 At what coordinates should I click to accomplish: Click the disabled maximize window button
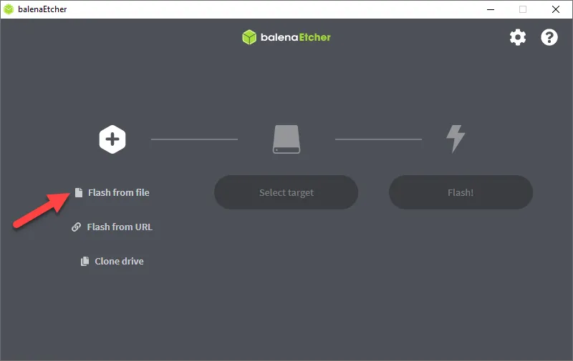point(523,9)
